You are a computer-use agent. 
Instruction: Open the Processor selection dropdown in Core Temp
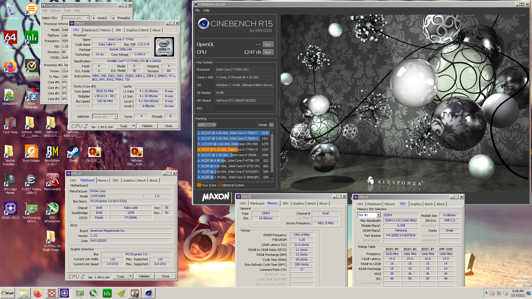tap(87, 18)
